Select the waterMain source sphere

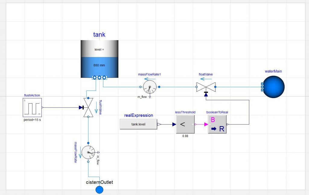point(274,87)
